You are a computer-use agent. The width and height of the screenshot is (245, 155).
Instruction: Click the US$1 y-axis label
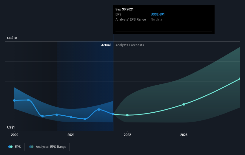(x=12, y=128)
